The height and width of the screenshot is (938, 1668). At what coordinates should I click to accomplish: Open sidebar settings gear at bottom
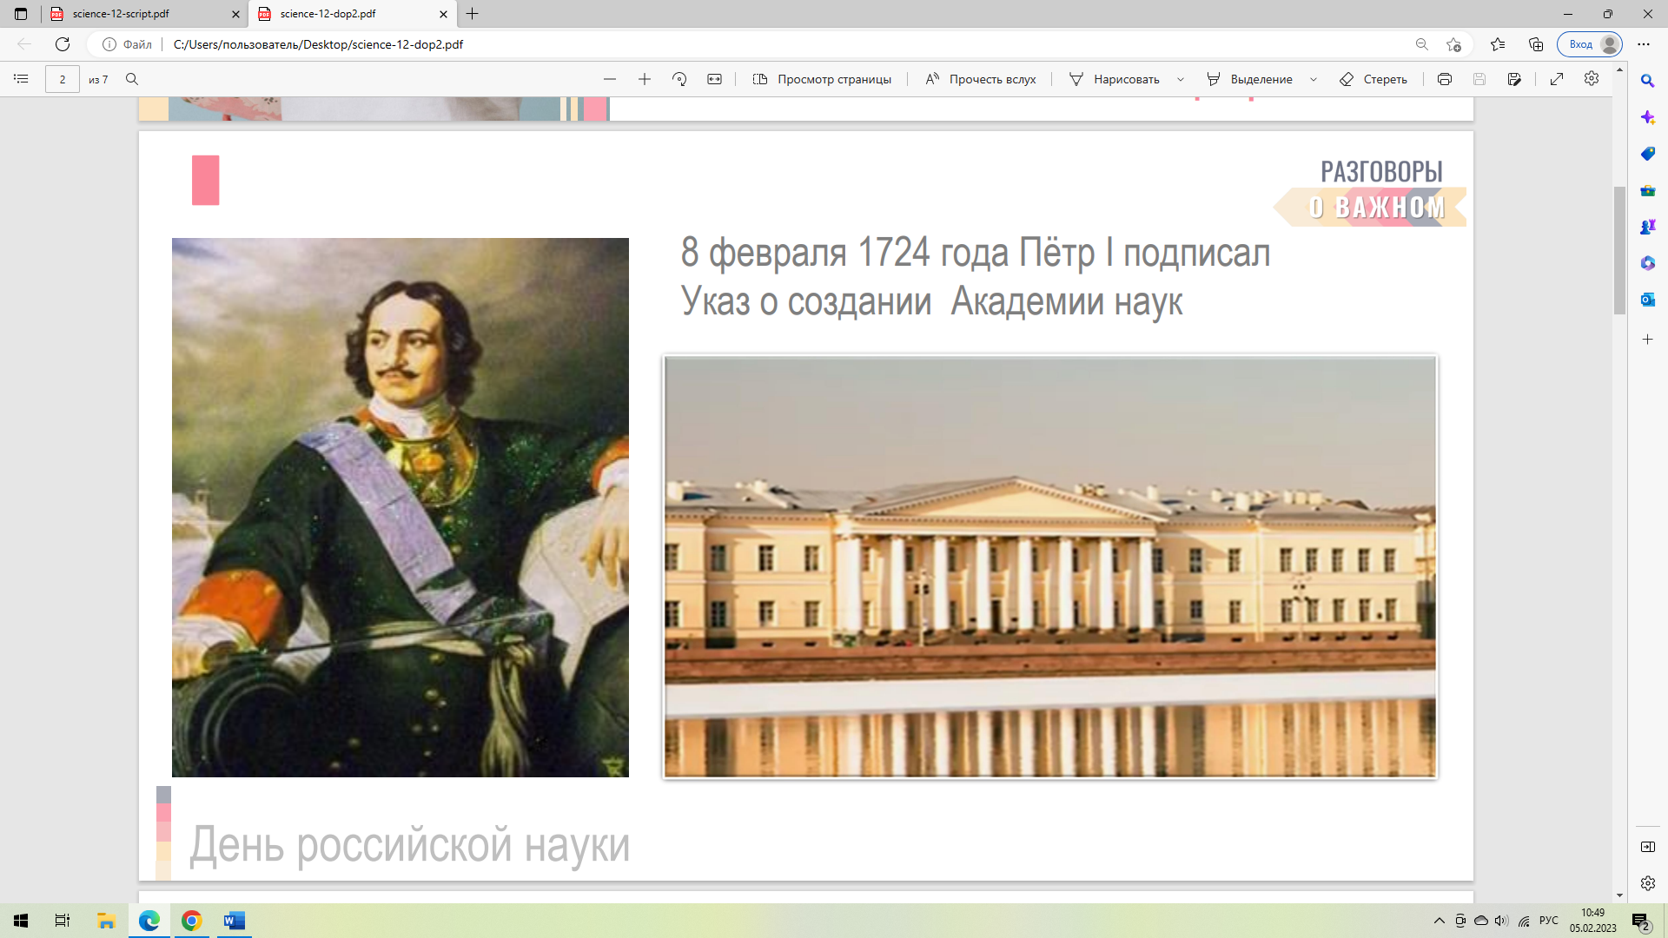pos(1647,883)
